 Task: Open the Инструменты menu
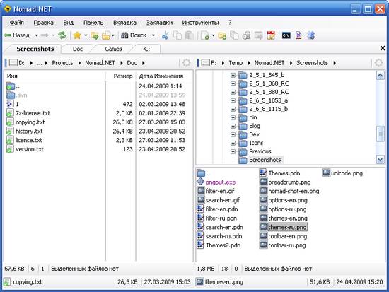coord(200,23)
